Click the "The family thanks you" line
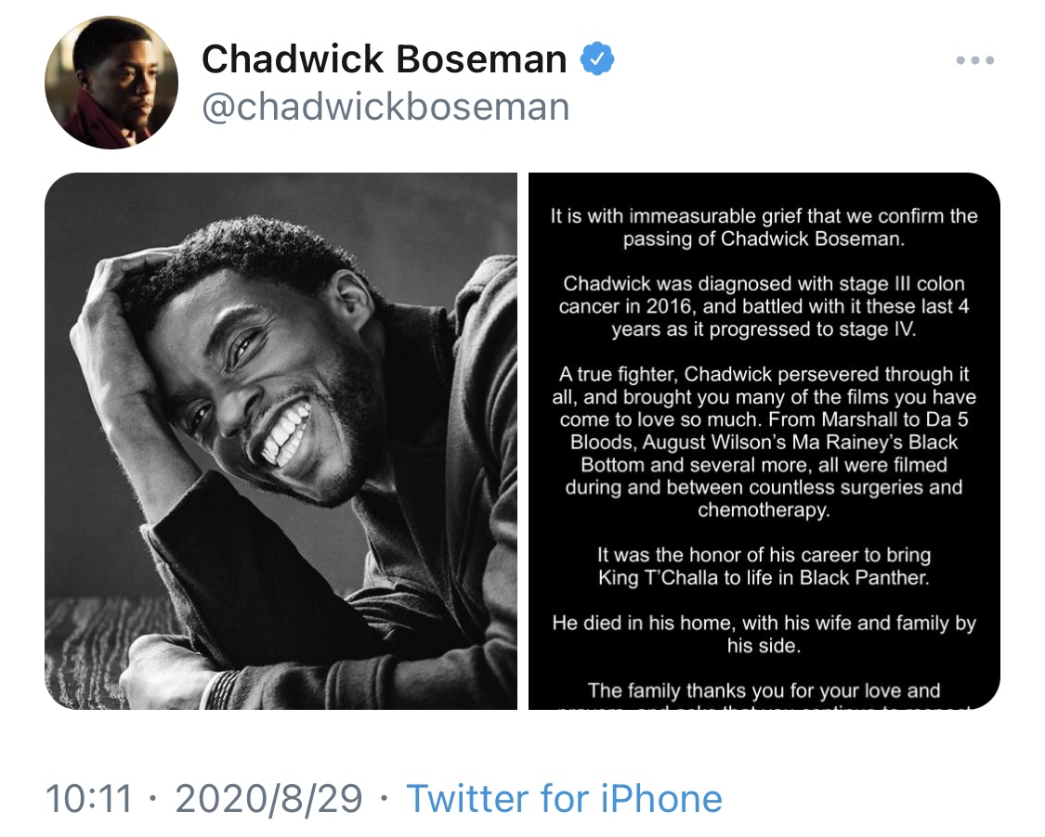Image resolution: width=1045 pixels, height=837 pixels. tap(764, 690)
